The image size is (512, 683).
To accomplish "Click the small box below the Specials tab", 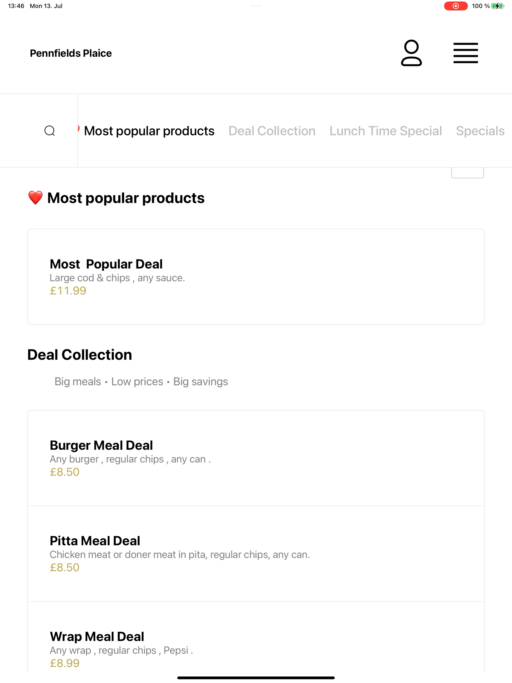I will 467,172.
